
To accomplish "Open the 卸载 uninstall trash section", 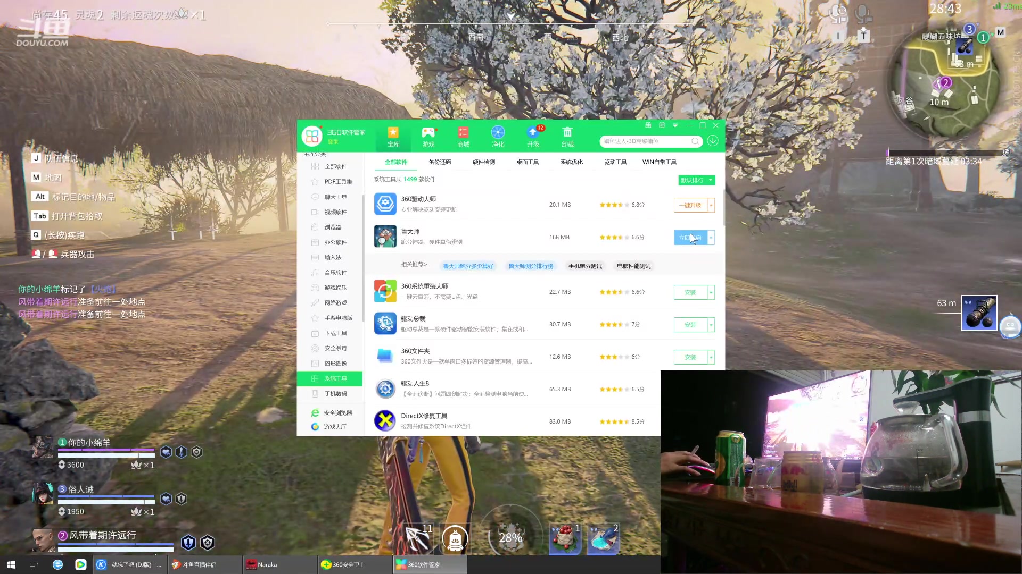I will [x=567, y=137].
